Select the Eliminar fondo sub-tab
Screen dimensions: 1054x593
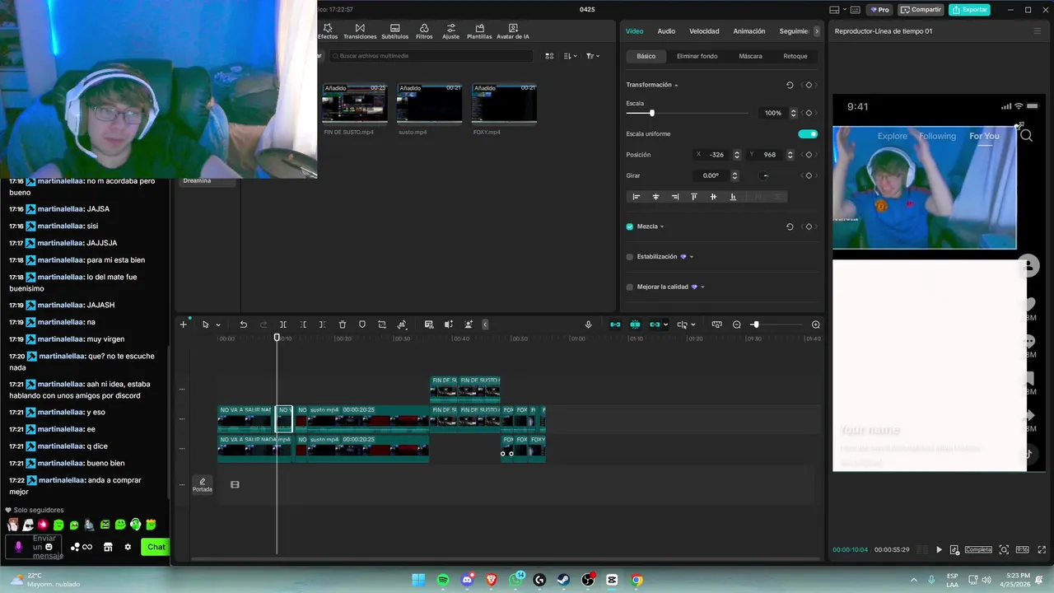tap(697, 56)
